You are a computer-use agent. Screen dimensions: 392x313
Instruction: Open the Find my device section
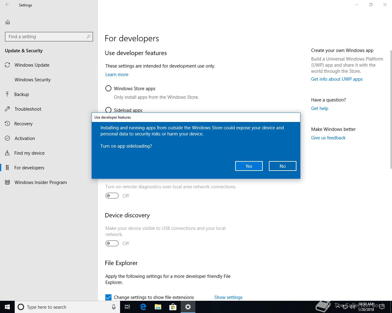coord(49,153)
